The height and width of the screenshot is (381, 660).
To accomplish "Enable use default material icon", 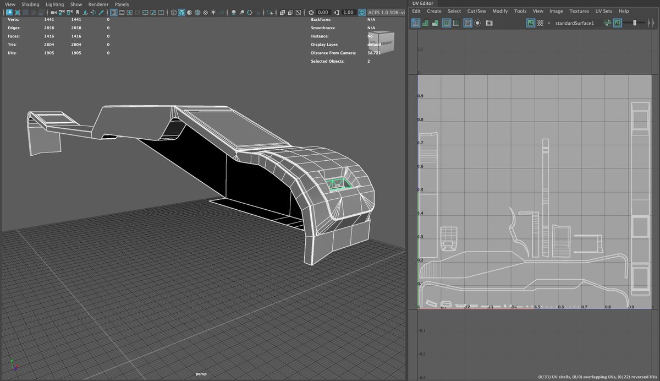I will [190, 12].
